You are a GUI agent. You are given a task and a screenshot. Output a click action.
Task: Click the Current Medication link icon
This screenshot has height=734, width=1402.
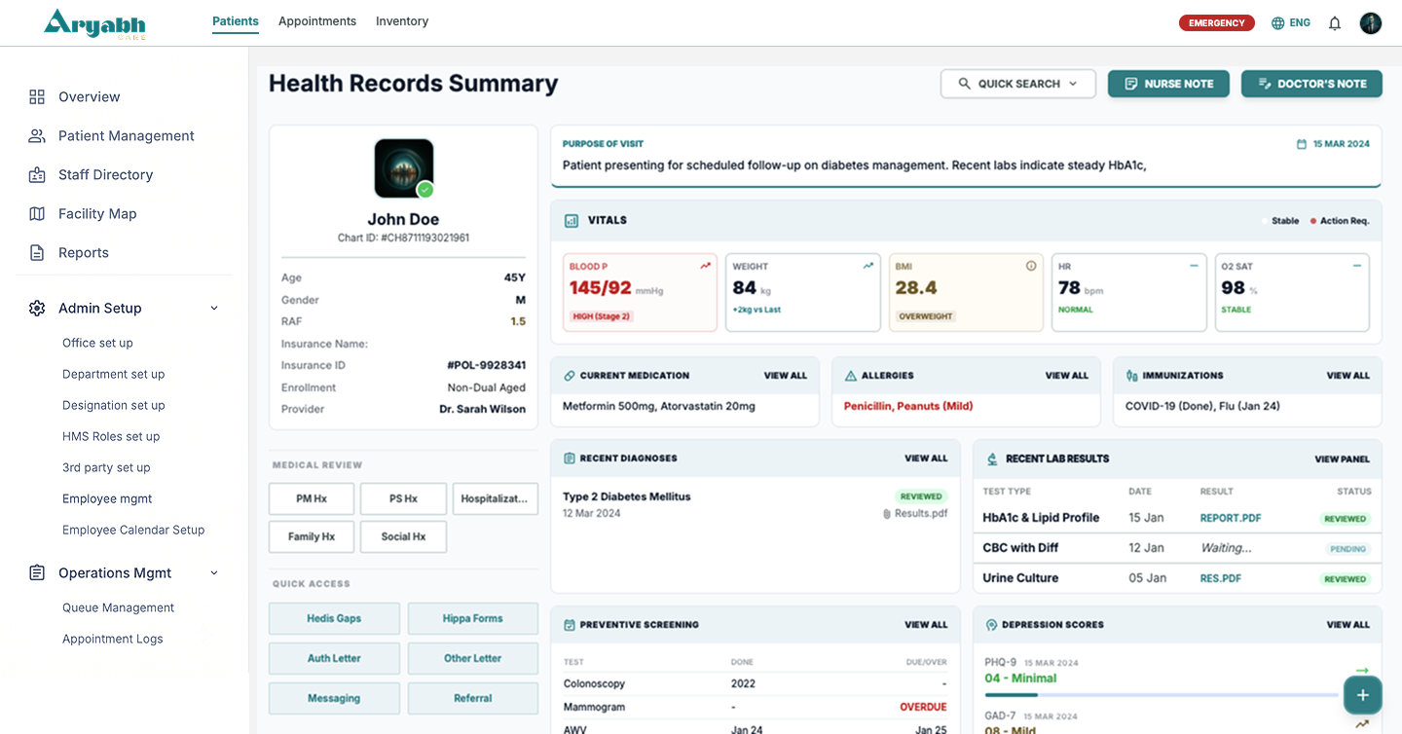coord(569,376)
